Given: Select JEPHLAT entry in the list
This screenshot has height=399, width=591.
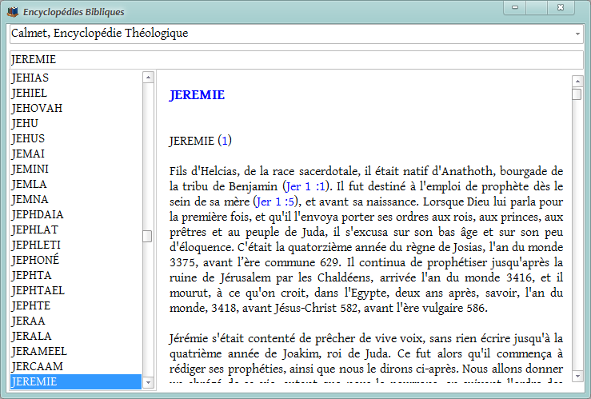Looking at the screenshot, I should coord(76,229).
